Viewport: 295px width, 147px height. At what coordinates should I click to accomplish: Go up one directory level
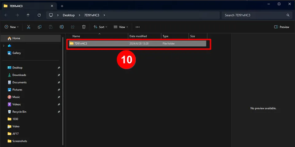28,15
